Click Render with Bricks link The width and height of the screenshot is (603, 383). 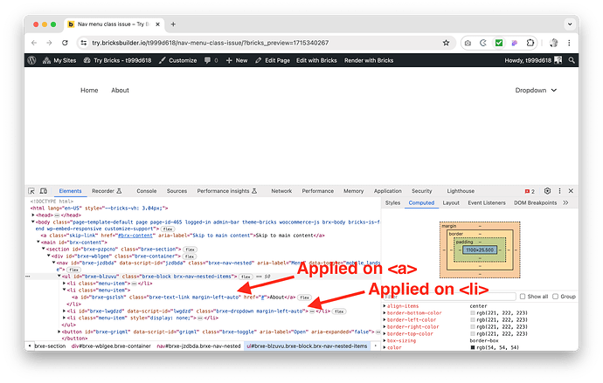pos(369,60)
